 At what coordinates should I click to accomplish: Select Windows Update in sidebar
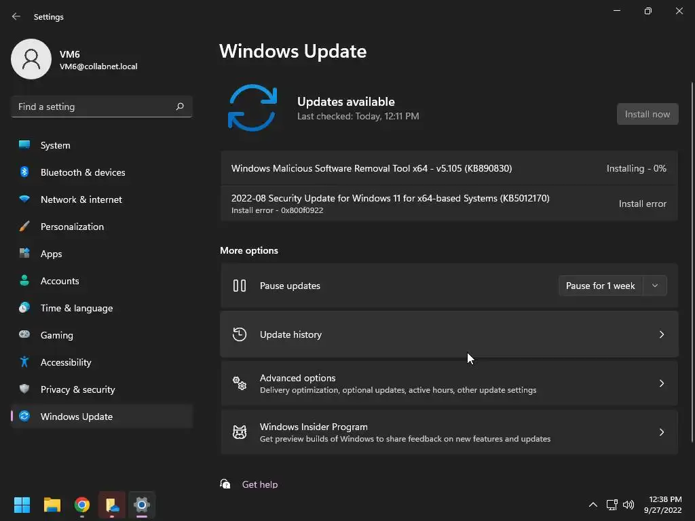pos(102,417)
